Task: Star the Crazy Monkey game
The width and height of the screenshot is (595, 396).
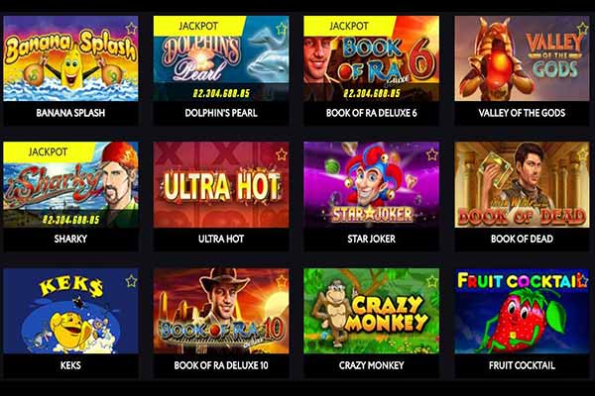Action: click(431, 281)
